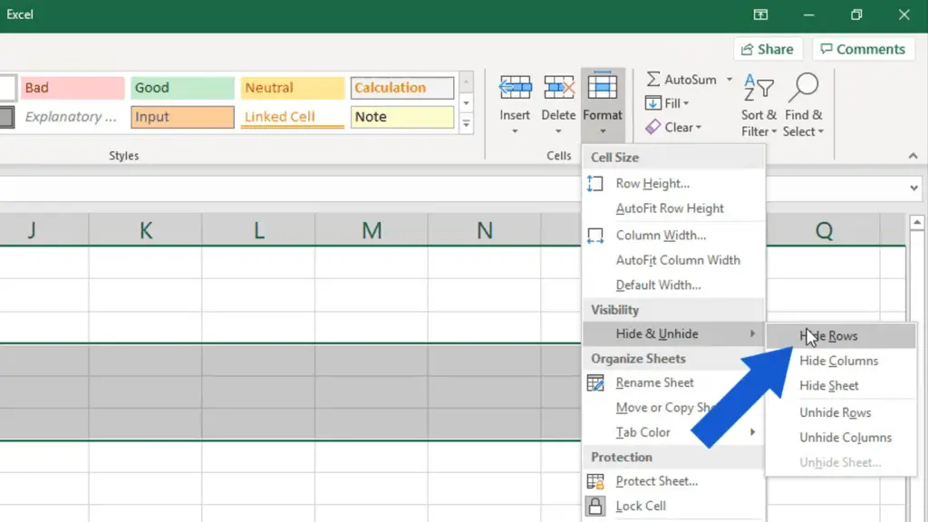Open the Comments panel
928x522 pixels.
point(864,49)
